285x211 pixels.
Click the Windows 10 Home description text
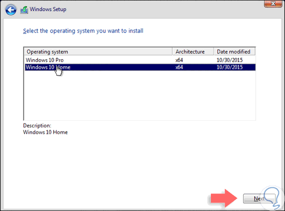[45, 132]
